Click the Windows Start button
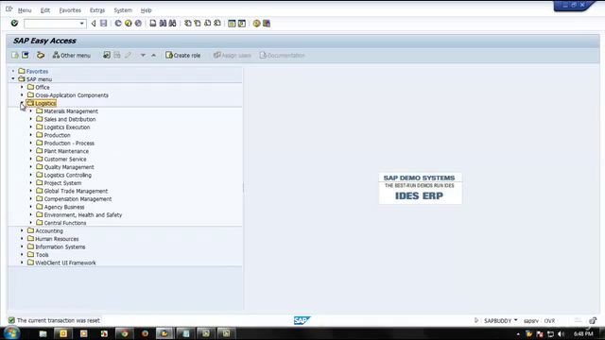Screen dimensions: 605x340 click(11, 333)
